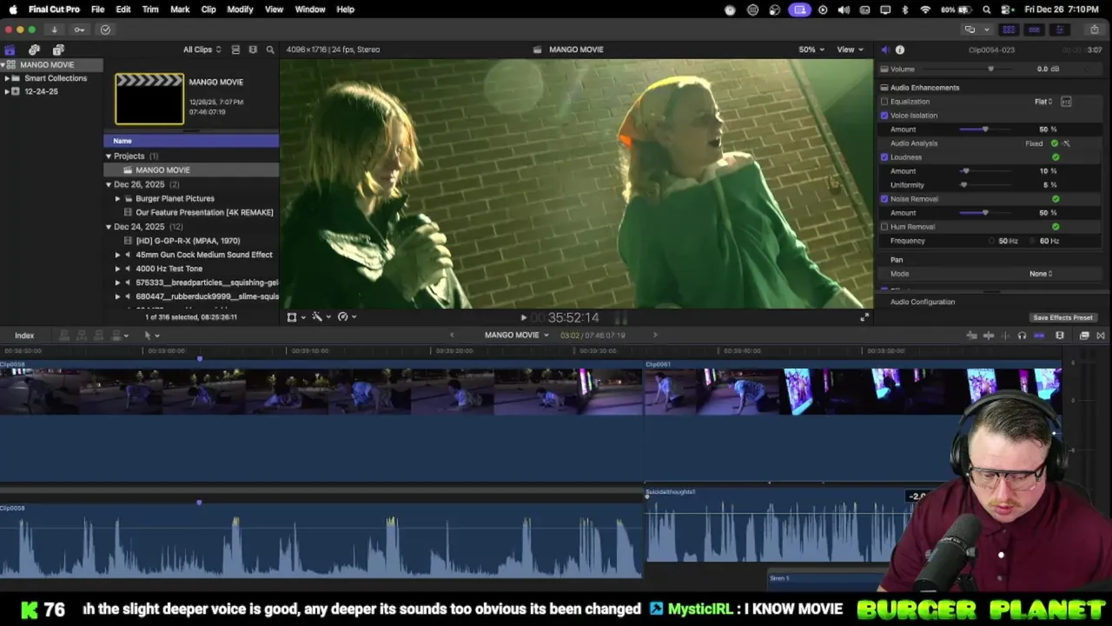
Task: Show the Photos and Audio sidebar
Action: pyautogui.click(x=34, y=50)
